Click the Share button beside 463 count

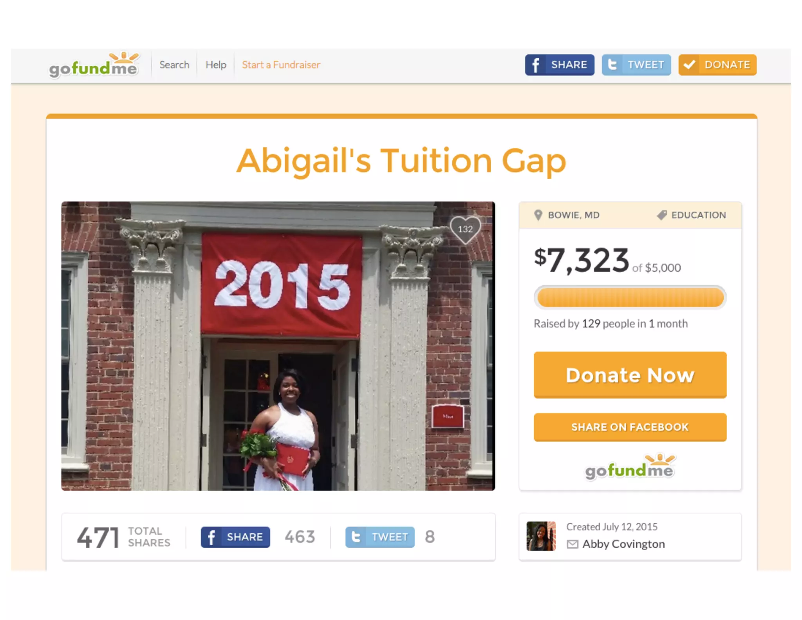tap(235, 537)
